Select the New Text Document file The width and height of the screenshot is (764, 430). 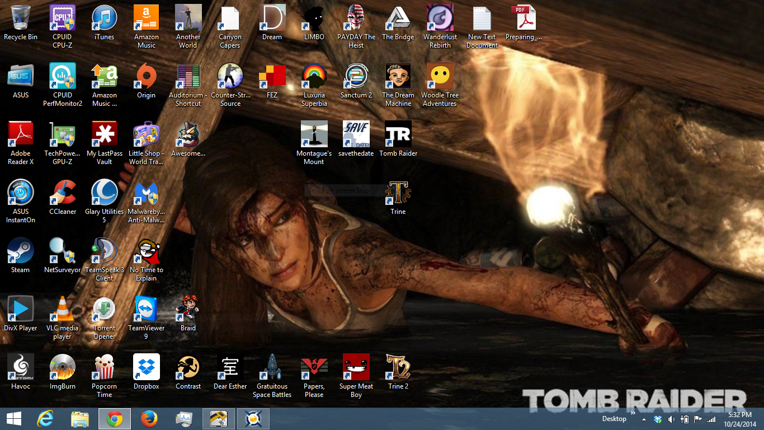pos(482,18)
